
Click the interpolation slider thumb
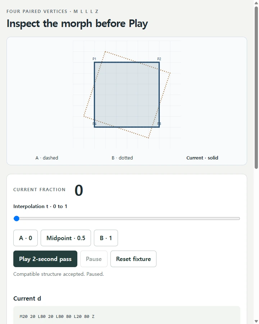coord(16,219)
